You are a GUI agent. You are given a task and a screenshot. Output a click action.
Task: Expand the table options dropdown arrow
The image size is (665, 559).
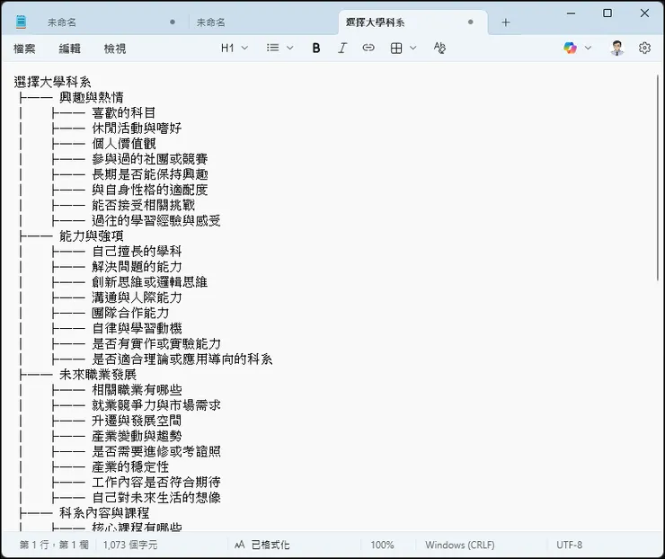click(x=413, y=48)
